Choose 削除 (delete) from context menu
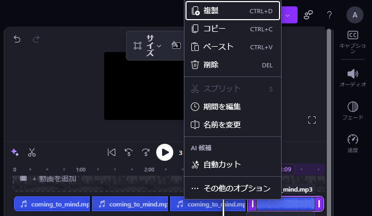Screen dimensions: 372x216 (x=233, y=65)
